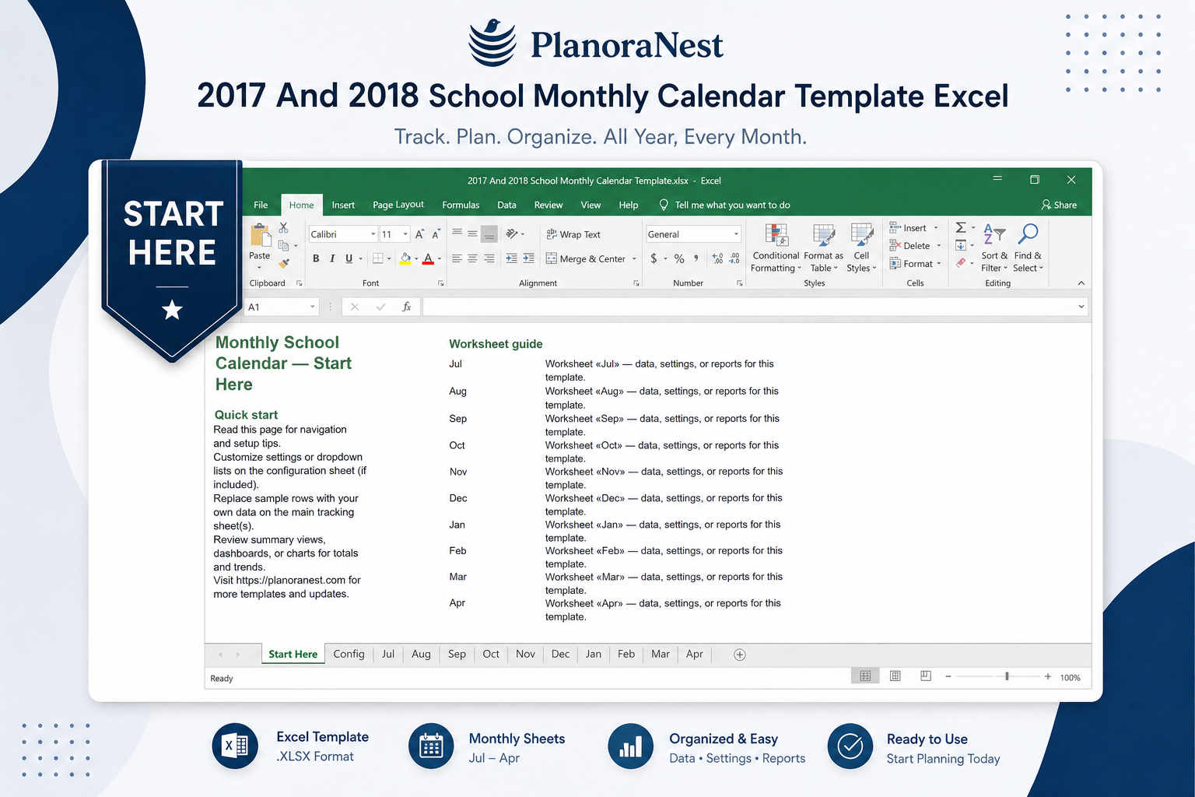Toggle Wrap Text
Viewport: 1195px width, 797px height.
point(573,234)
